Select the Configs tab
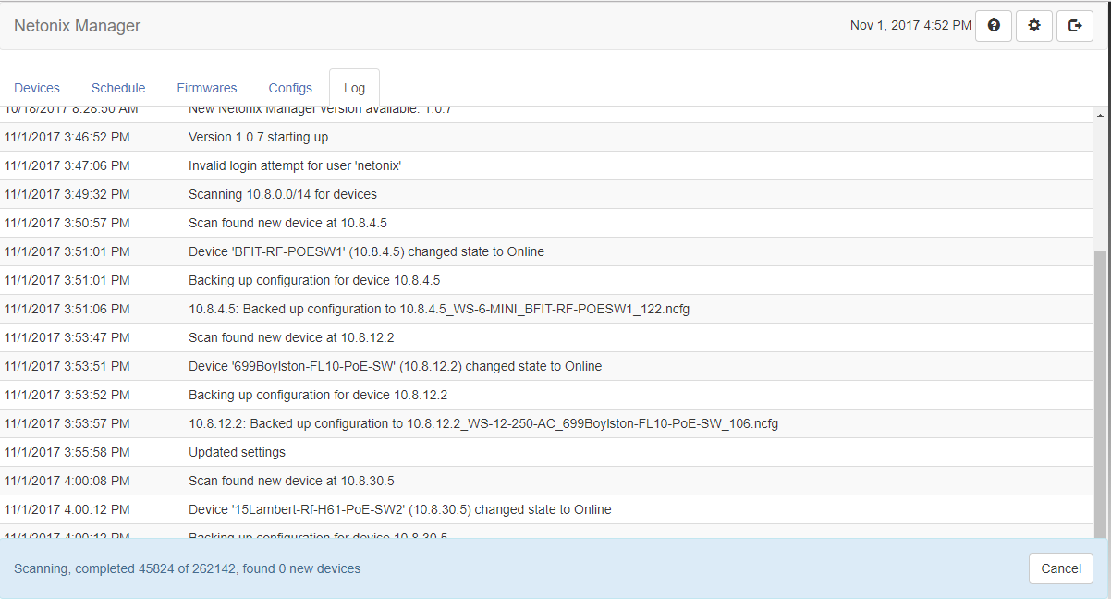This screenshot has height=599, width=1111. pyautogui.click(x=290, y=88)
